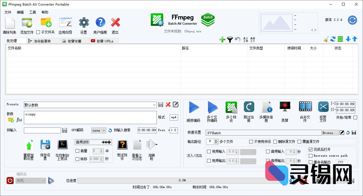Enable the 子文件夹 subfolder checkbox

point(38,32)
